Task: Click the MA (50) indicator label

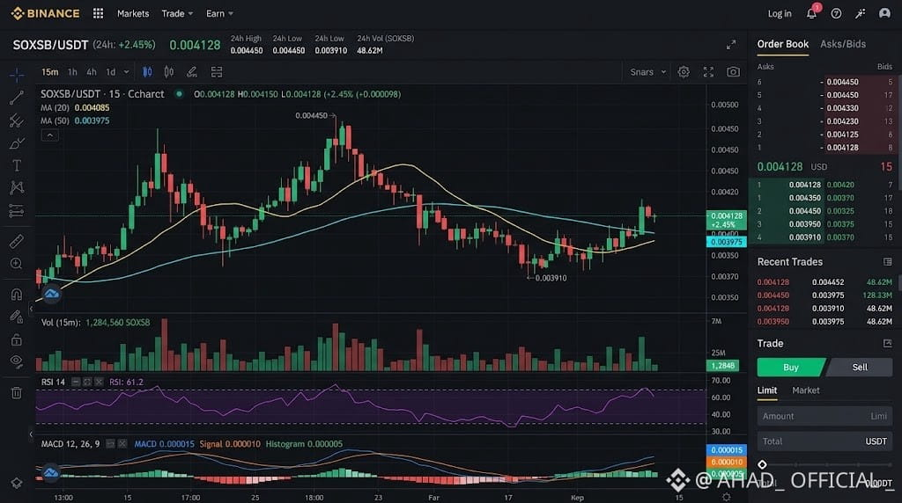Action: point(55,120)
